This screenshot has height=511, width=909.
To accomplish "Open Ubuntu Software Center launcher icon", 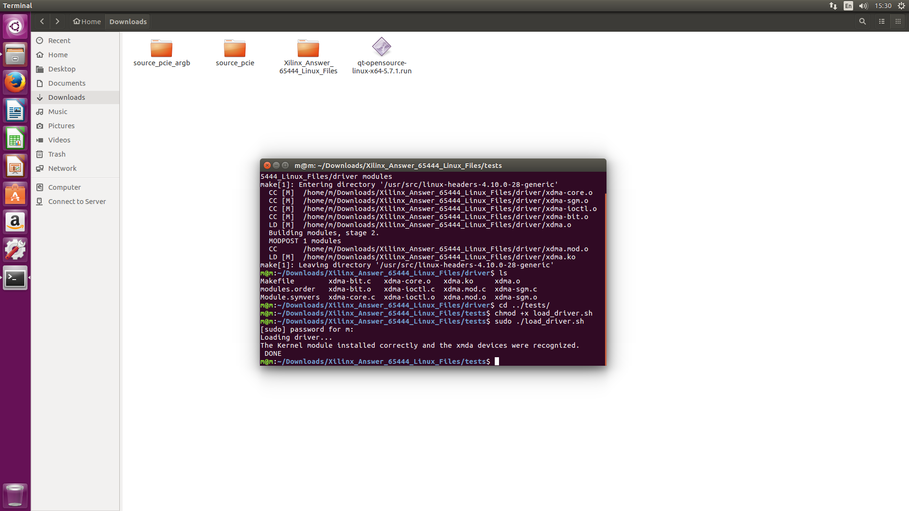I will (15, 194).
